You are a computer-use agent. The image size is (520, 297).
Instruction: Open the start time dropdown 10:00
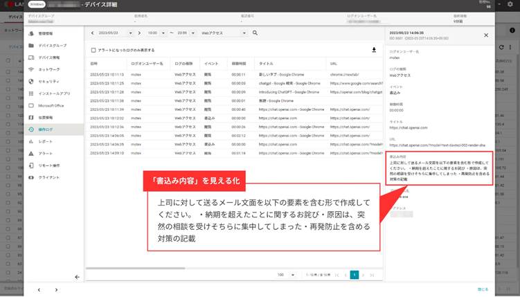tap(156, 33)
